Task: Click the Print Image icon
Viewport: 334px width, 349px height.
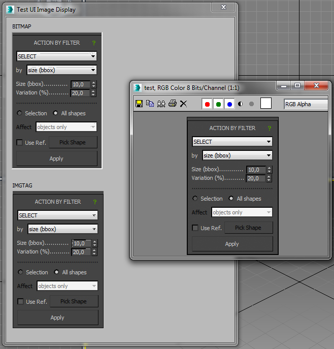Action: [173, 104]
